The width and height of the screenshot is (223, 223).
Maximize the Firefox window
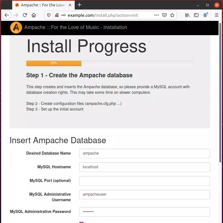[207, 5]
